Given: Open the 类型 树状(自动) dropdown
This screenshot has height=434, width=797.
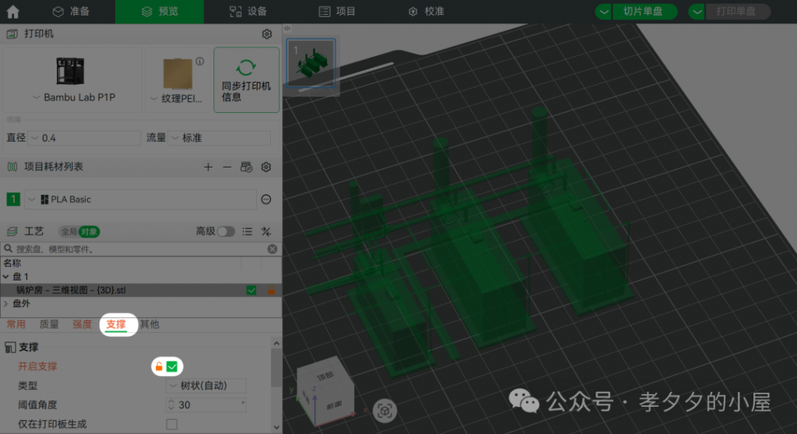Looking at the screenshot, I should [207, 386].
